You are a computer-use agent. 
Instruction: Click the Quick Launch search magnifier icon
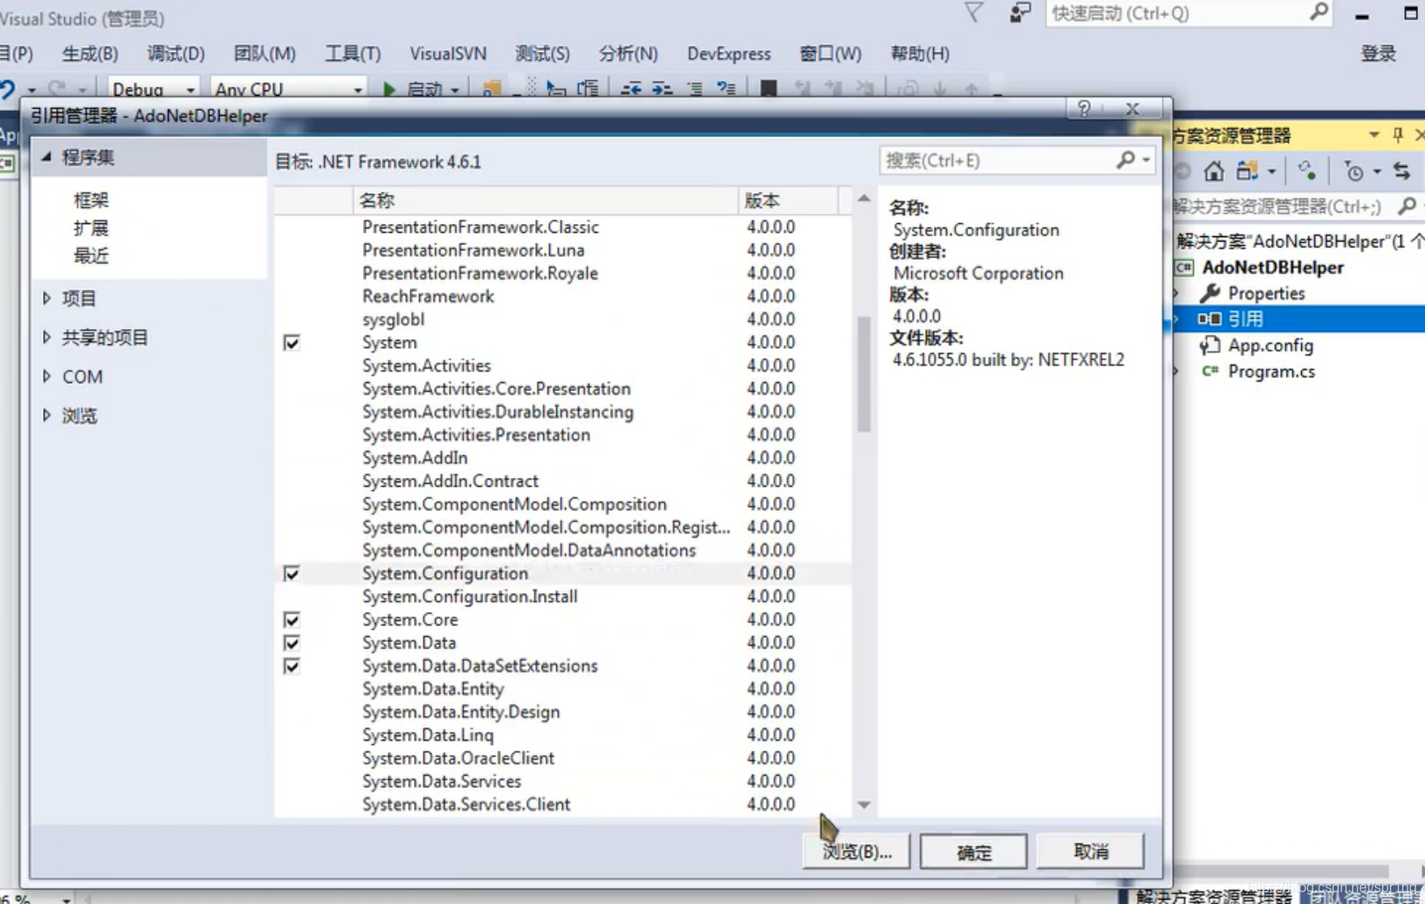pyautogui.click(x=1318, y=12)
